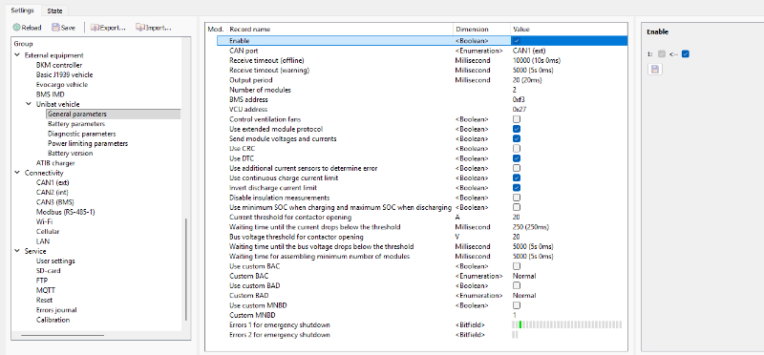Select Battery parameters tree item
Image resolution: width=764 pixels, height=355 pixels.
[76, 124]
